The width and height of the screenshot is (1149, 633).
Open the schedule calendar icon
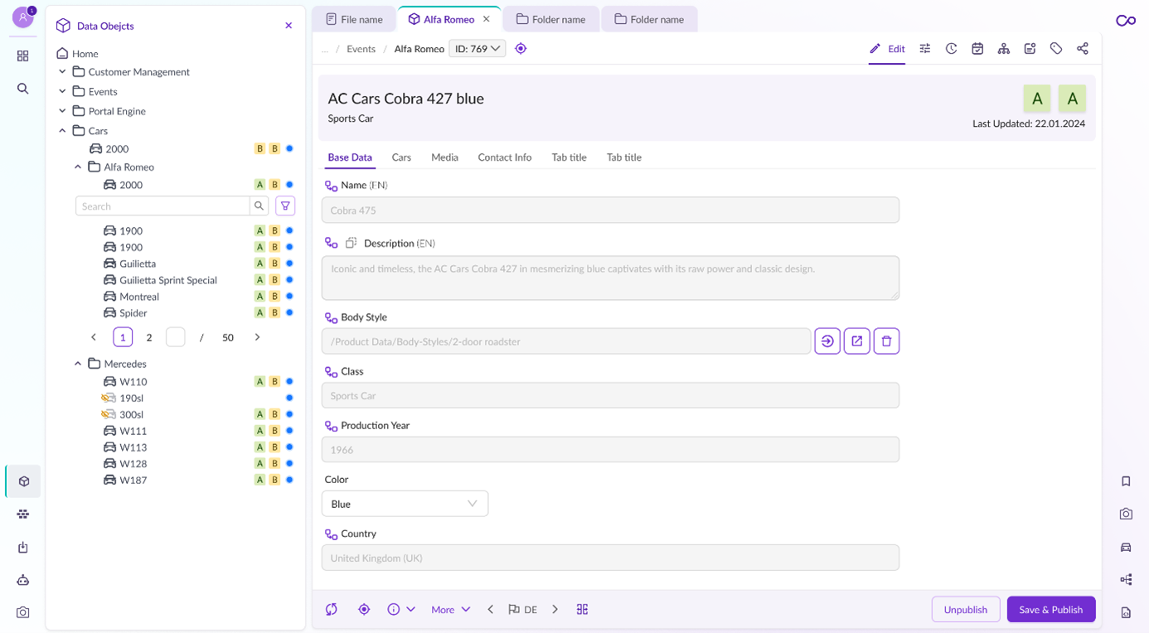click(x=977, y=49)
